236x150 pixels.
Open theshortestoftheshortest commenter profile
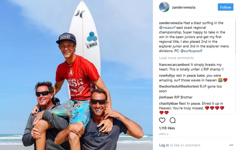click(x=179, y=86)
